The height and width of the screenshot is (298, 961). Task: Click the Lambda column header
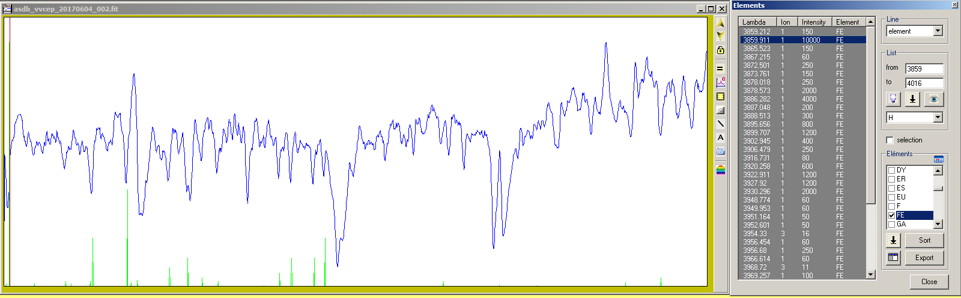point(757,22)
